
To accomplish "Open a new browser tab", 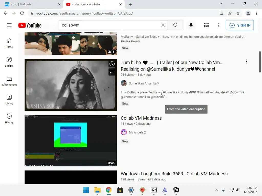I will [x=130, y=4].
